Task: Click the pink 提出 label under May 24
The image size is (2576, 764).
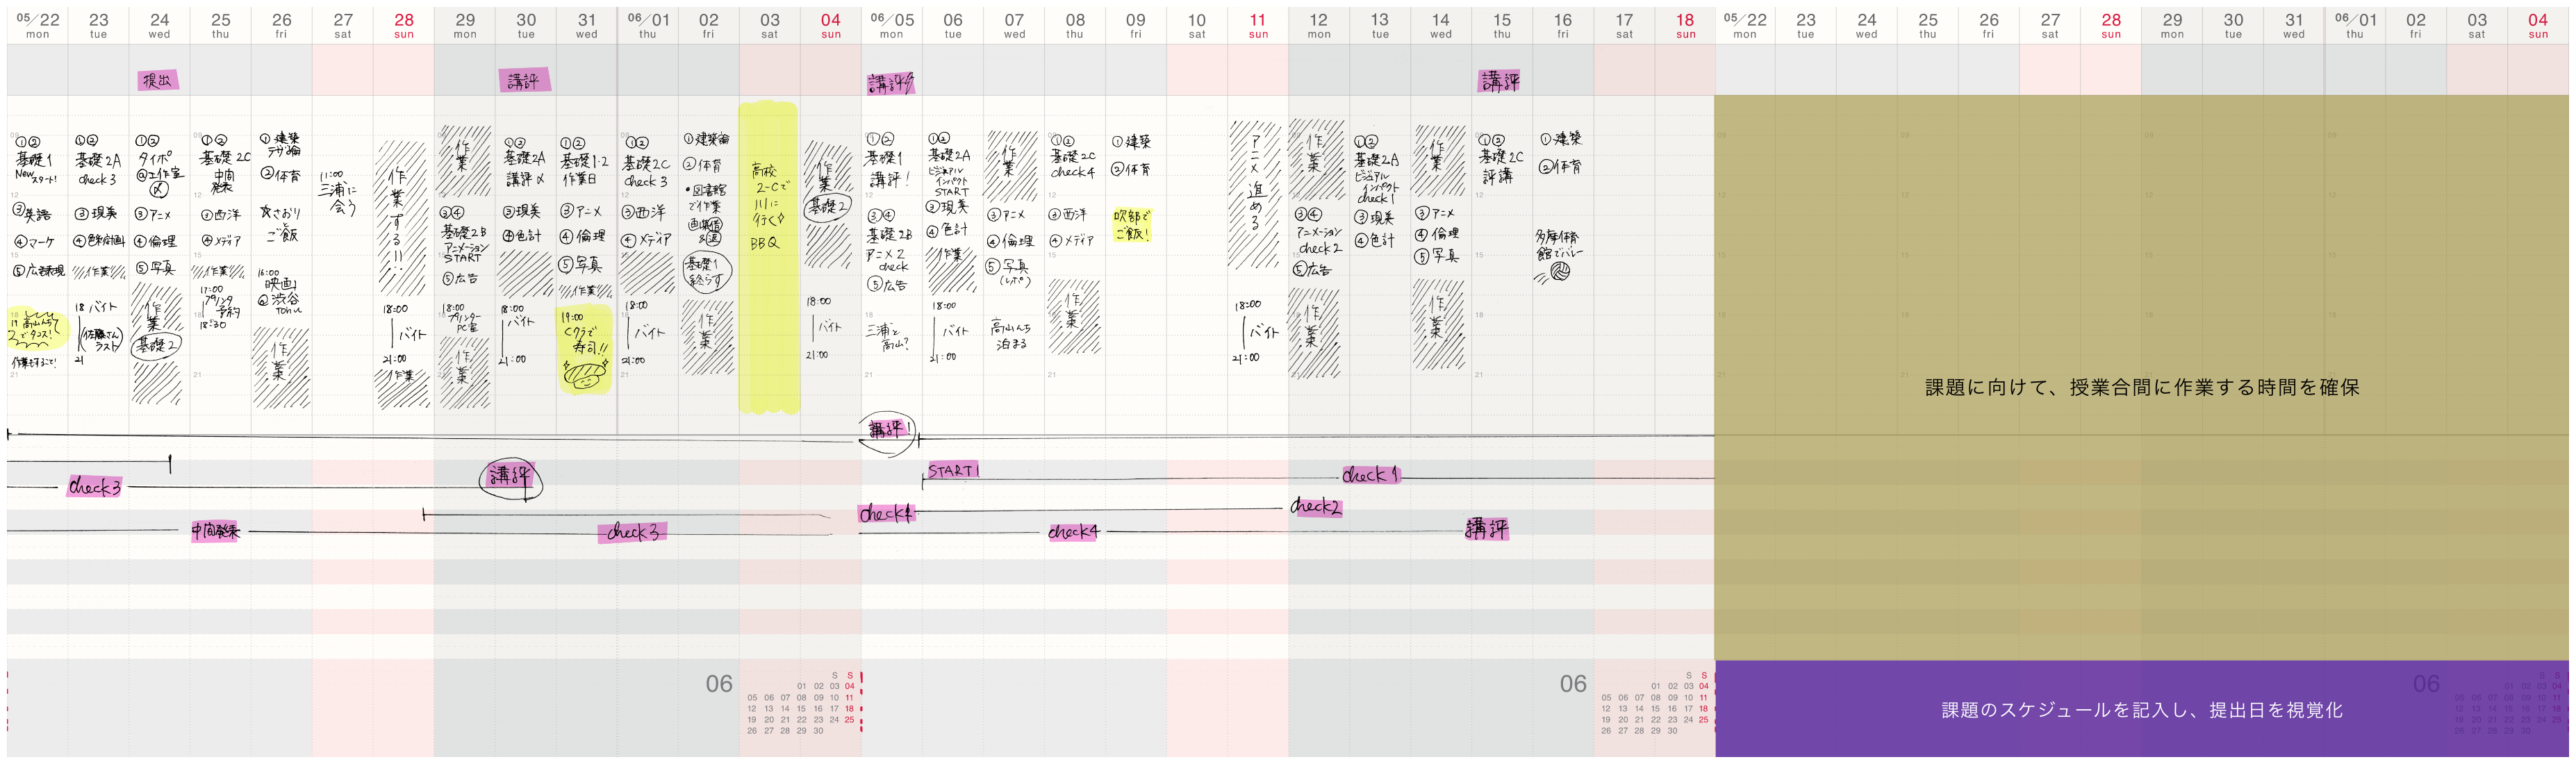Action: coord(158,80)
